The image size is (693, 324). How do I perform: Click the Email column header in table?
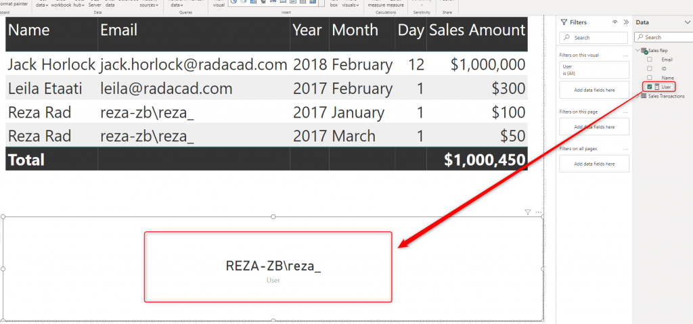[x=119, y=30]
